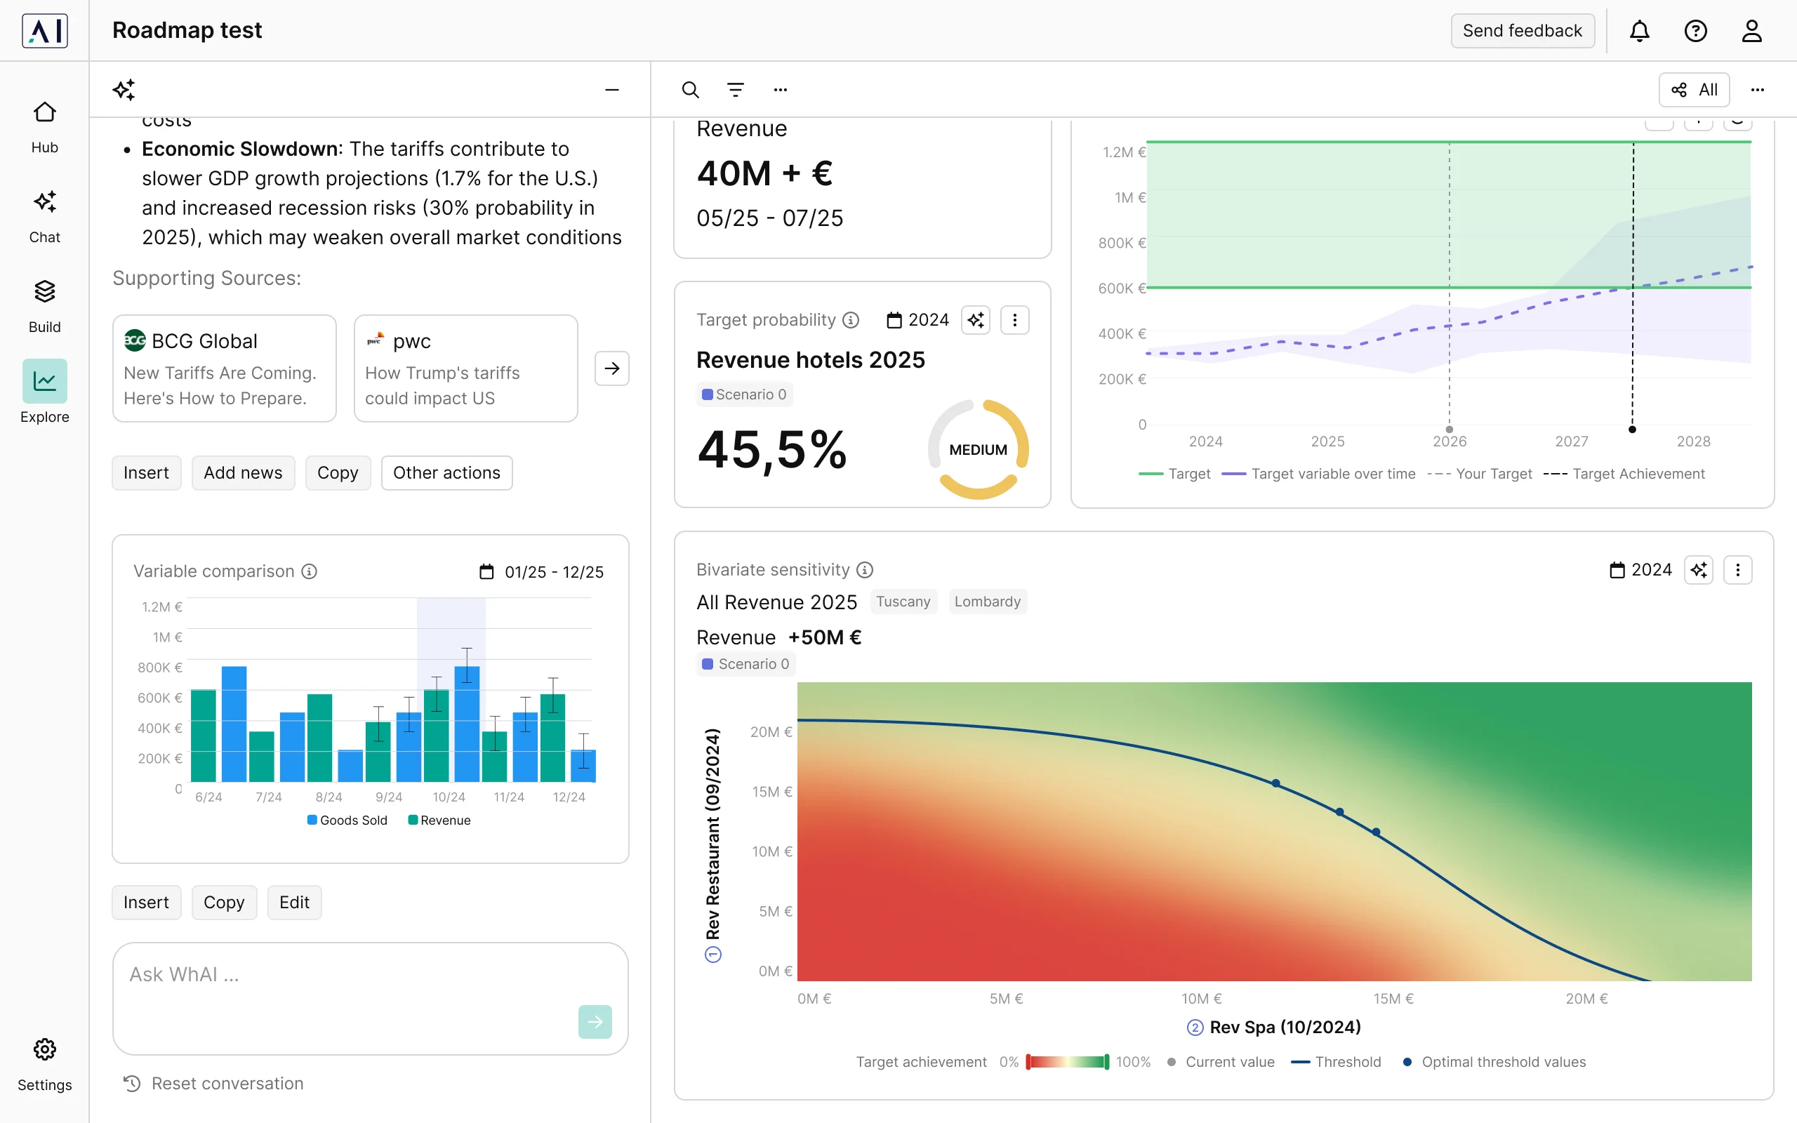Click the All sharing button
This screenshot has width=1797, height=1123.
(1694, 90)
